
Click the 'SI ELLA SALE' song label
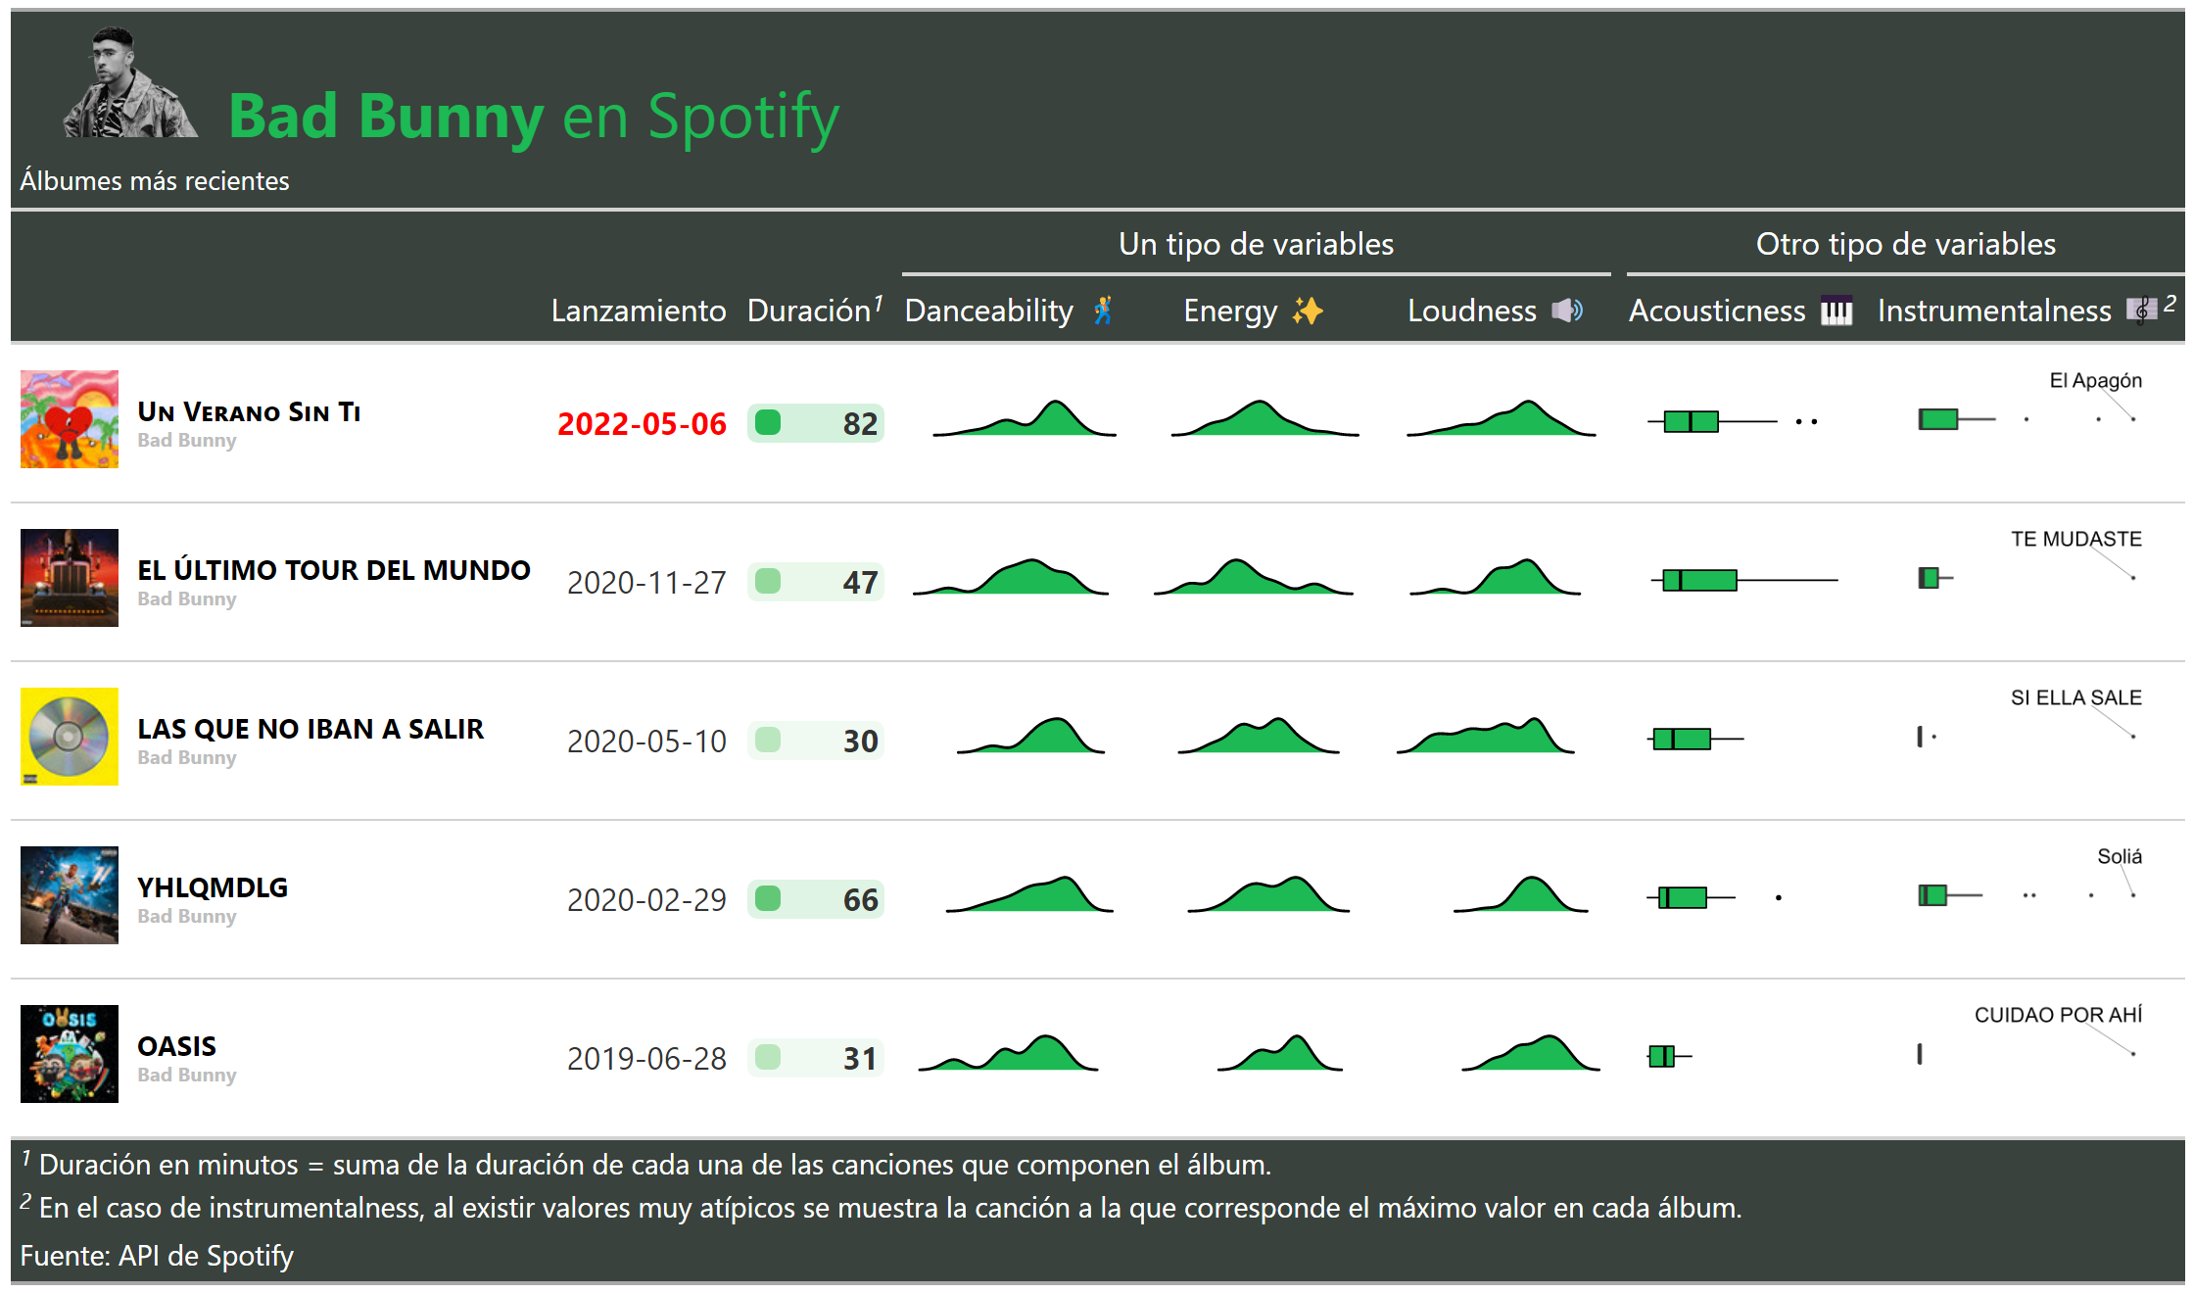[2076, 697]
